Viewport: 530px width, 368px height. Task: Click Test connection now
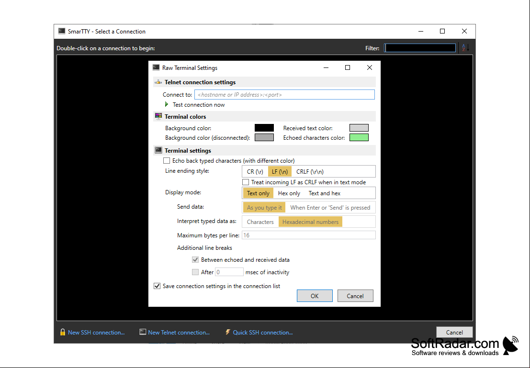click(198, 105)
